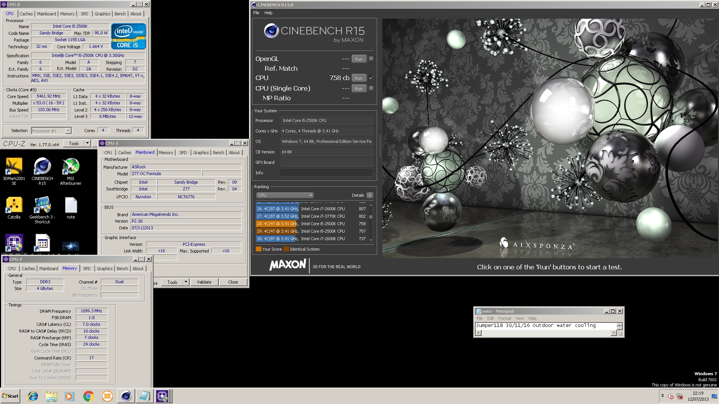The width and height of the screenshot is (719, 404).
Task: Switch to Bench tab in the CPU-Z Processor window
Action: click(x=120, y=14)
